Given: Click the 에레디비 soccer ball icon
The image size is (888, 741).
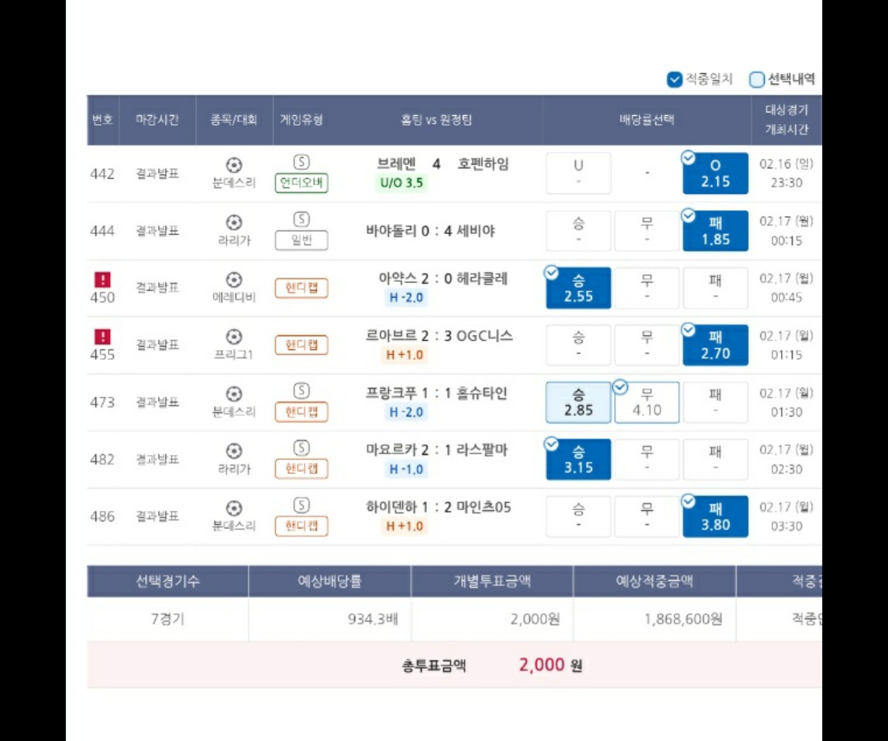Looking at the screenshot, I should pos(234,279).
